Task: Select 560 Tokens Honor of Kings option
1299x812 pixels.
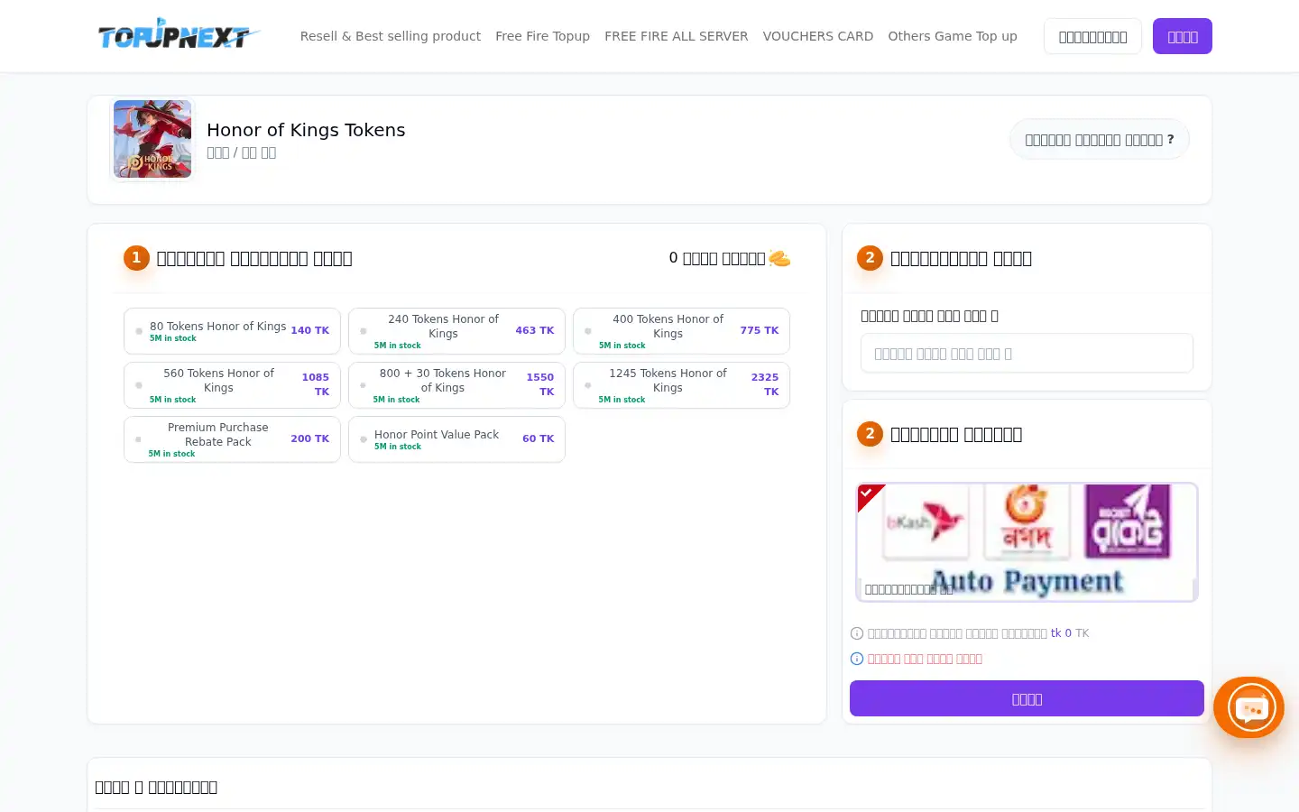Action: click(232, 385)
